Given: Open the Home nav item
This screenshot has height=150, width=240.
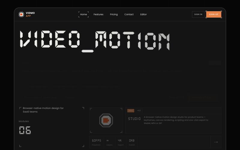Looking at the screenshot, I should point(83,14).
